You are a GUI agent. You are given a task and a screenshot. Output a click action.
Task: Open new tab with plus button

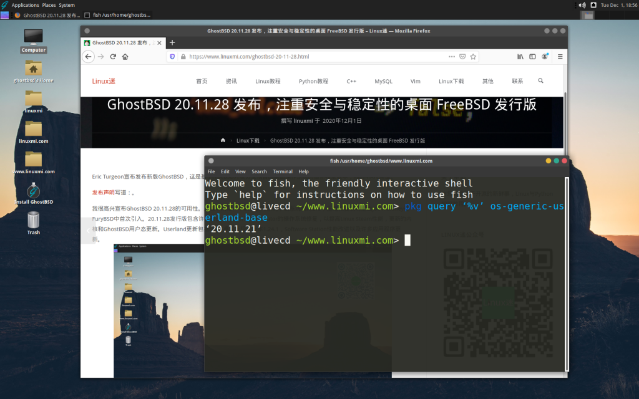172,43
